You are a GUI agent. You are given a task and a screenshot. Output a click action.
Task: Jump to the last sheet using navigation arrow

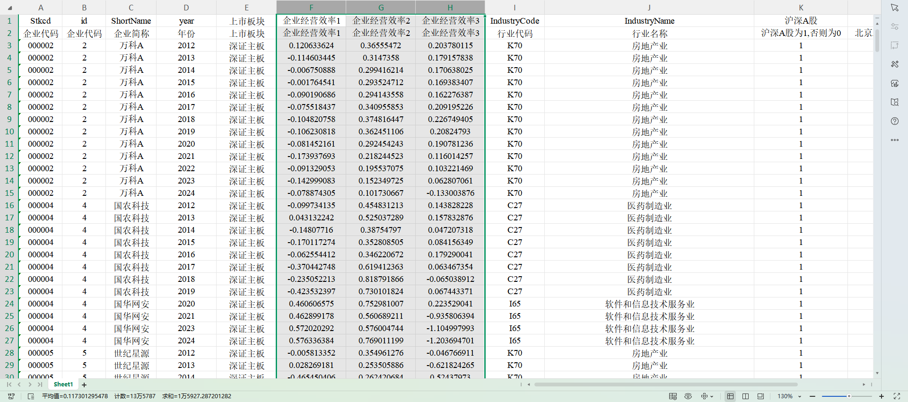point(40,385)
